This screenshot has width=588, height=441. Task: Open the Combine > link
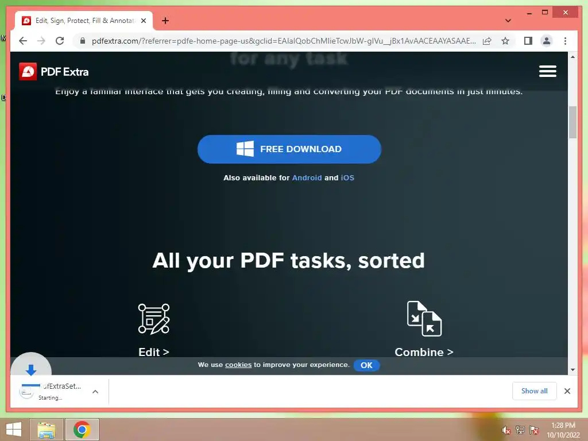(x=424, y=352)
